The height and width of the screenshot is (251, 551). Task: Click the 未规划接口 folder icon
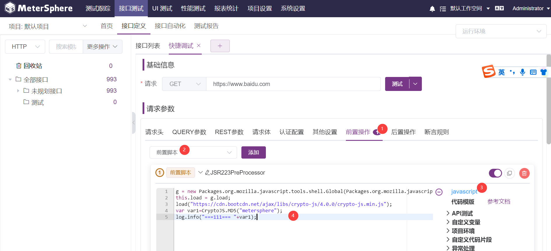[26, 90]
